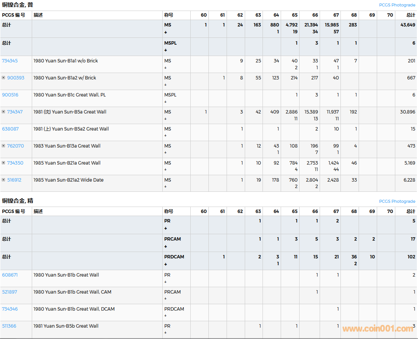Open PCGS number 608671 link
This screenshot has width=418, height=339.
click(10, 275)
